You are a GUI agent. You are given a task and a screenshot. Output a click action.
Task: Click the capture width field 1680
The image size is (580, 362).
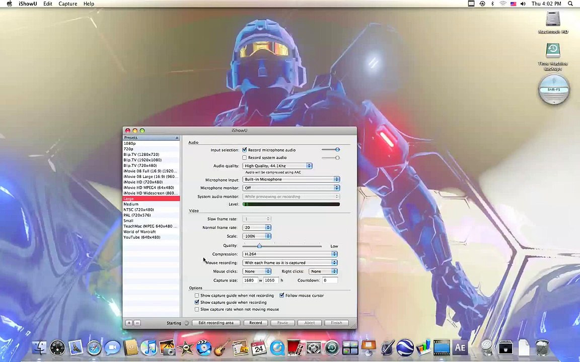point(250,281)
